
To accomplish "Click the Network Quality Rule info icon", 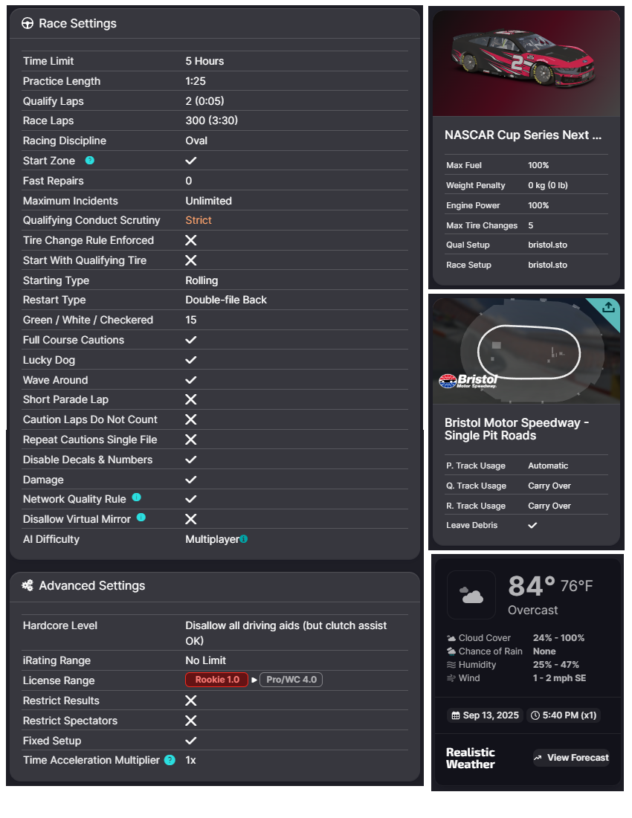I will pyautogui.click(x=136, y=497).
